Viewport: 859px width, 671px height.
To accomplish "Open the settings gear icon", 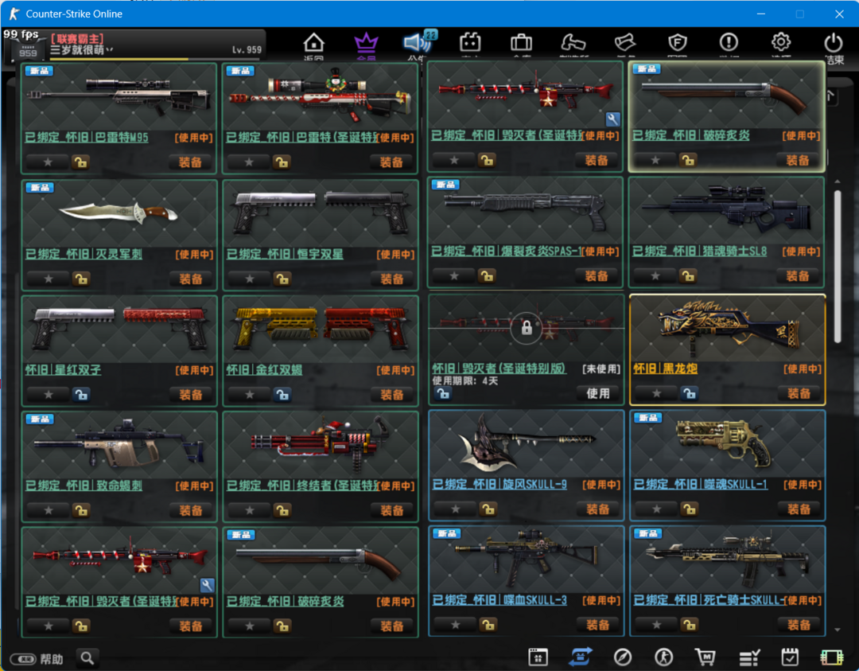I will tap(781, 42).
